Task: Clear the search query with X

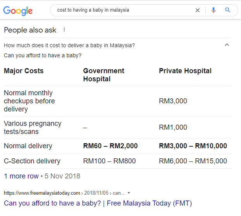Action: point(198,10)
